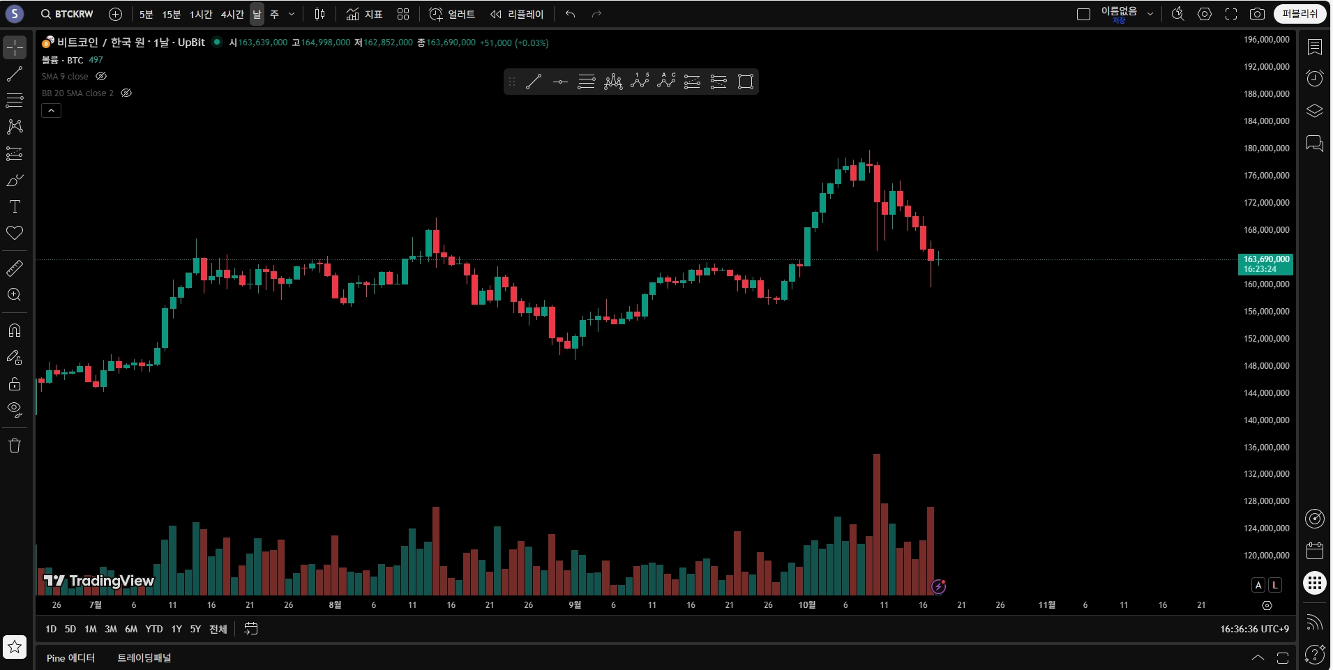
Task: Switch to the 트레이딩패널 tab
Action: (144, 658)
